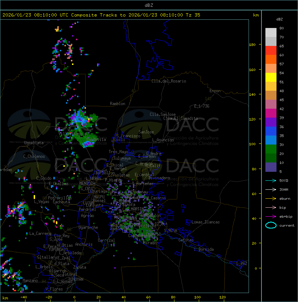The width and height of the screenshot is (298, 302).
Task: Pick the magenta swatch between 42 and 39 dBZ
Action: pyautogui.click(x=271, y=113)
